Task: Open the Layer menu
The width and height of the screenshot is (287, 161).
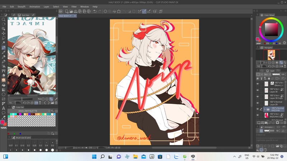Action: click(x=46, y=6)
